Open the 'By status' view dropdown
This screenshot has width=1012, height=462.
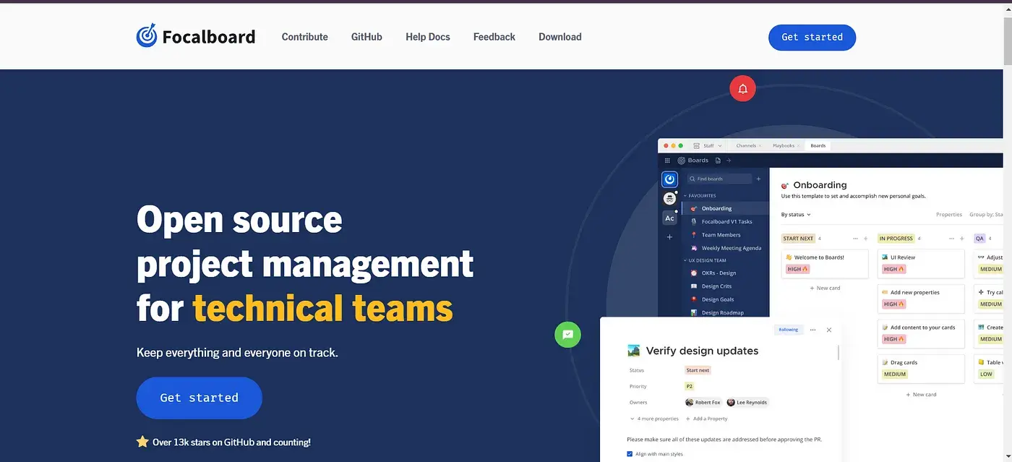click(796, 215)
